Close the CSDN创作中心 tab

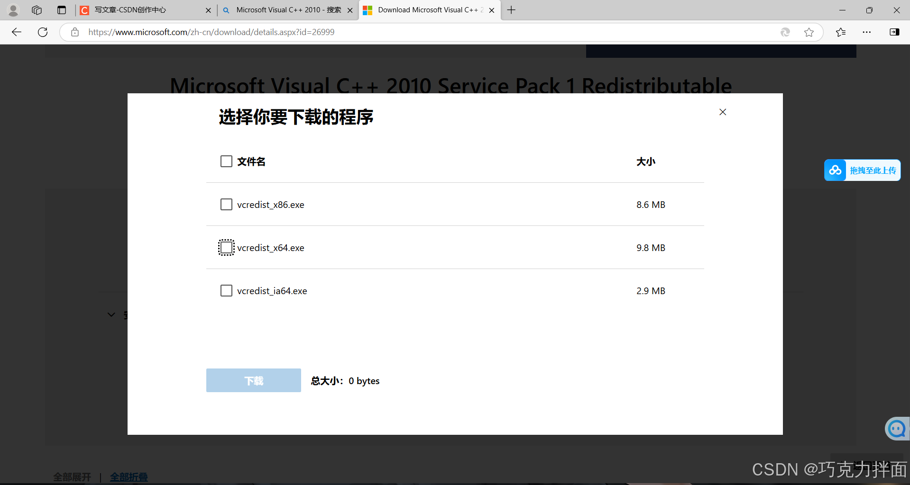[208, 10]
